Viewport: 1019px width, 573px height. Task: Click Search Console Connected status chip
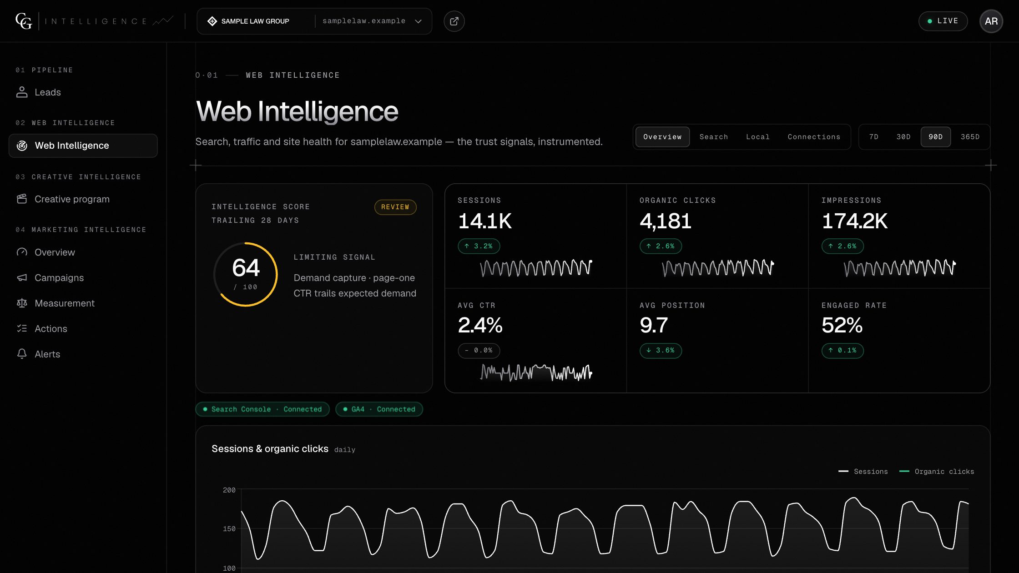click(x=262, y=409)
